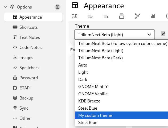168x128 pixels.
Task: Open the Note Paths stacked-layers icon
Action: point(122,16)
